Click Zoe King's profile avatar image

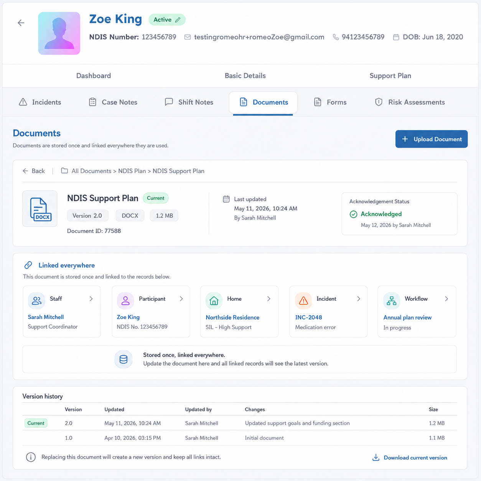(x=59, y=33)
